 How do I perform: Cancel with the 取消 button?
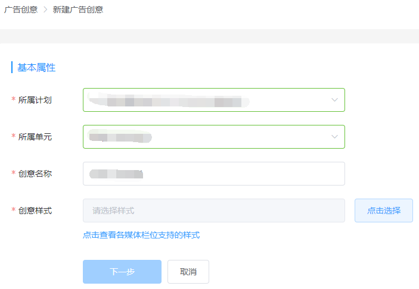coord(188,272)
